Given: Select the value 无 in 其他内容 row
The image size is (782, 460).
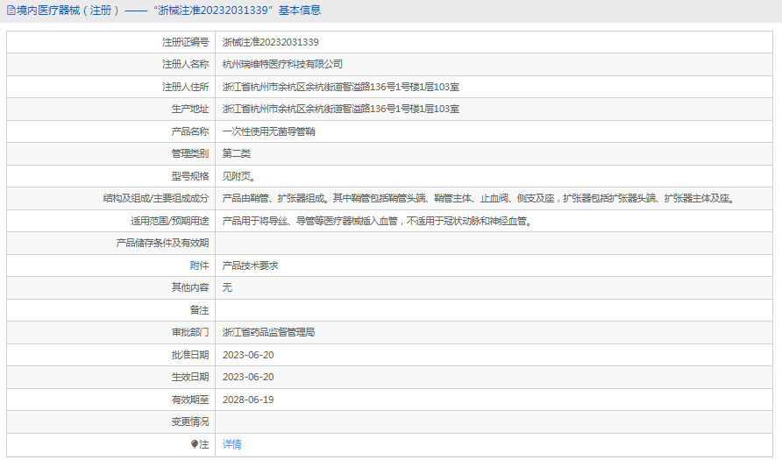Looking at the screenshot, I should 227,287.
